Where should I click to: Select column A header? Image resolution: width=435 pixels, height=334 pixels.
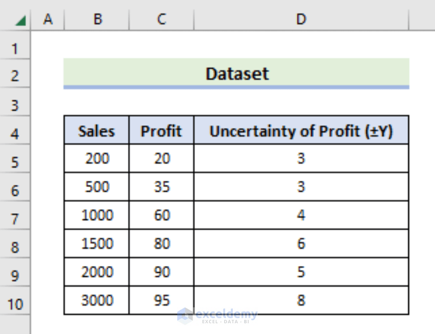click(x=48, y=19)
